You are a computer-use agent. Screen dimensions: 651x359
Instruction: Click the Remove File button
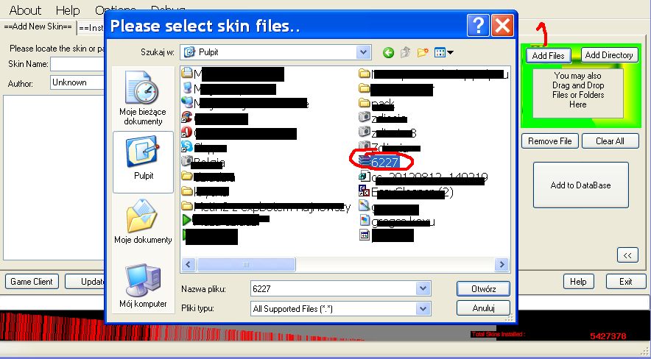(x=549, y=141)
